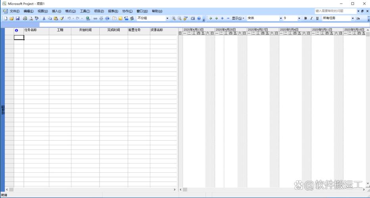The width and height of the screenshot is (370, 198).
Task: Click the Redo arrow icon
Action: (x=77, y=18)
